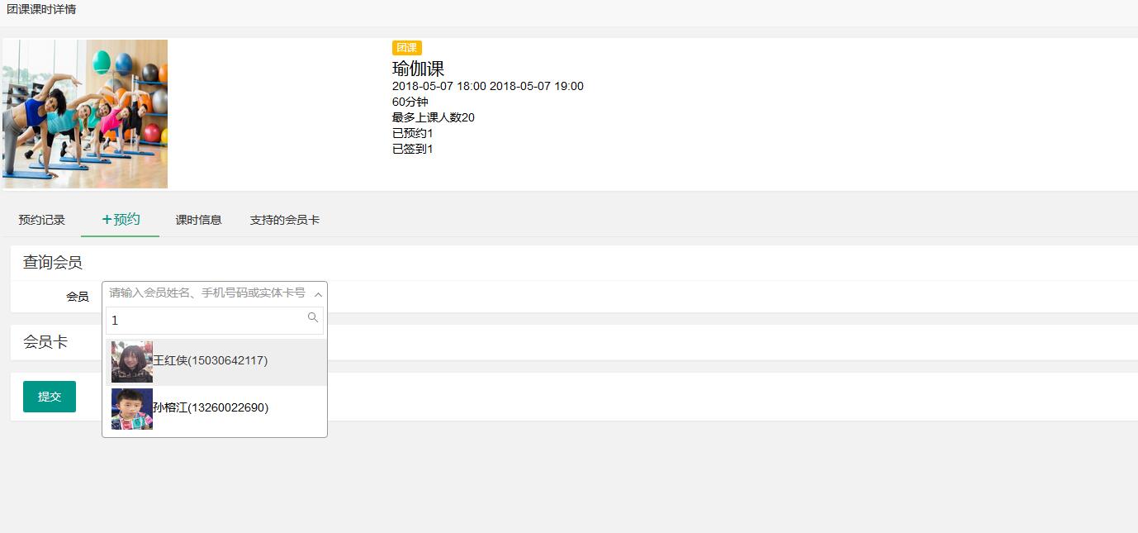Click the 60分钟 duration text

pos(410,102)
